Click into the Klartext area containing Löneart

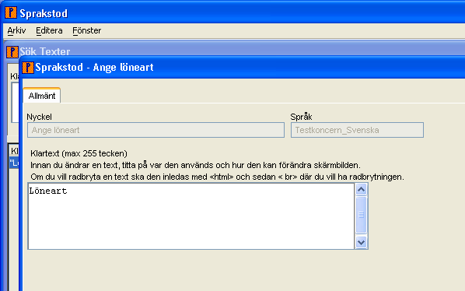click(x=191, y=216)
